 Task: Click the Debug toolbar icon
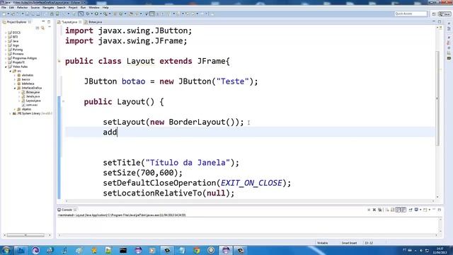click(x=88, y=14)
